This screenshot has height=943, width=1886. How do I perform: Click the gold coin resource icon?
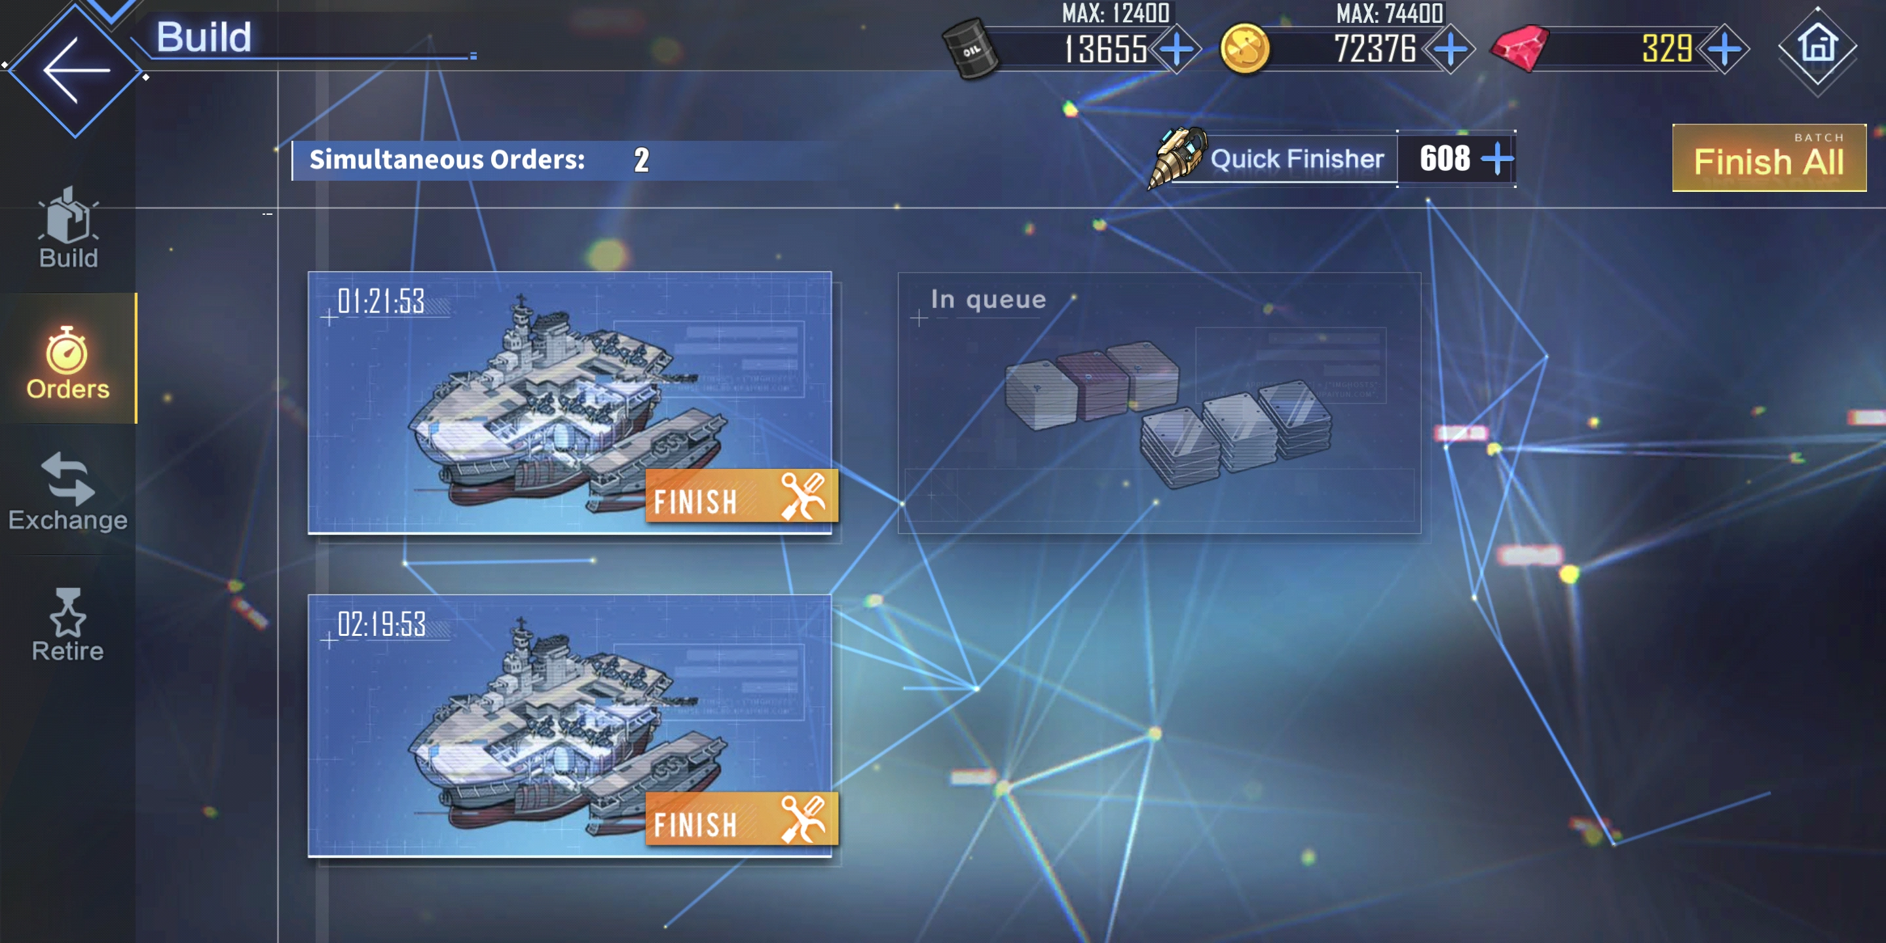coord(1245,49)
